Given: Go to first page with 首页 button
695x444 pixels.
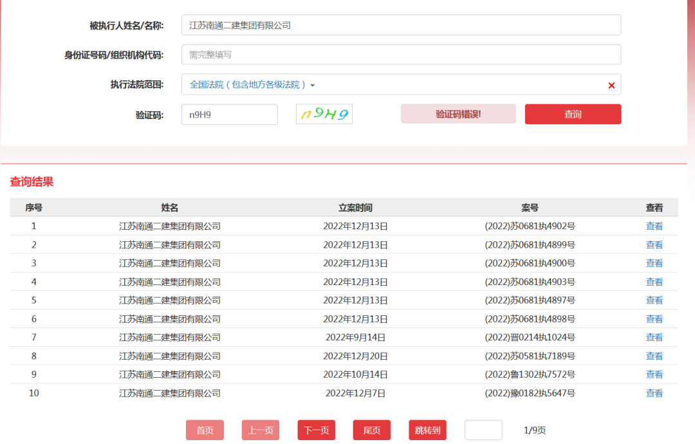Looking at the screenshot, I should click(205, 430).
